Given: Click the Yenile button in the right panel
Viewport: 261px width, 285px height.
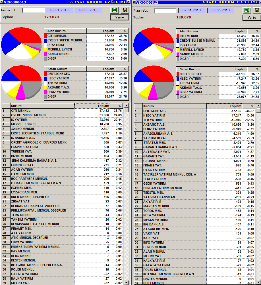Looking at the screenshot, I should 252,18.
